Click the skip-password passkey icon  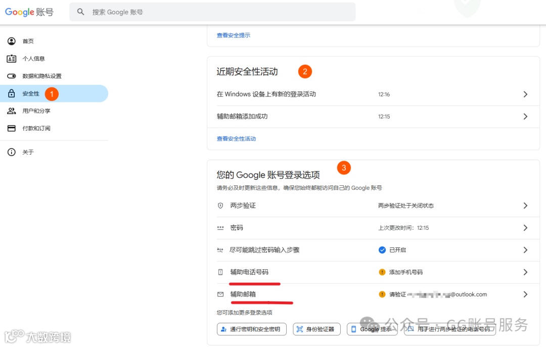[220, 250]
